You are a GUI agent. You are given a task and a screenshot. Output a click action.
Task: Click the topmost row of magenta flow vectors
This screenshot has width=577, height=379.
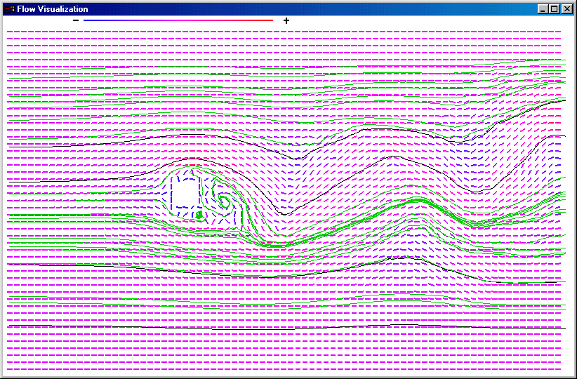tap(281, 32)
